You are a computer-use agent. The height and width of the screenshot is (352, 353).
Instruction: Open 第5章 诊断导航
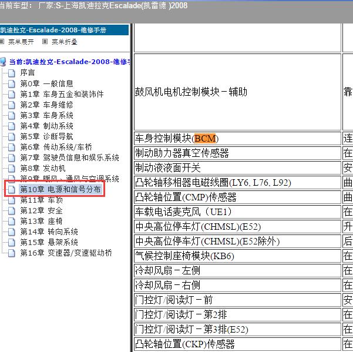46,136
